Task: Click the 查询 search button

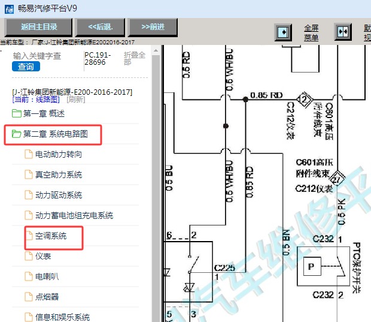Action: 26,67
